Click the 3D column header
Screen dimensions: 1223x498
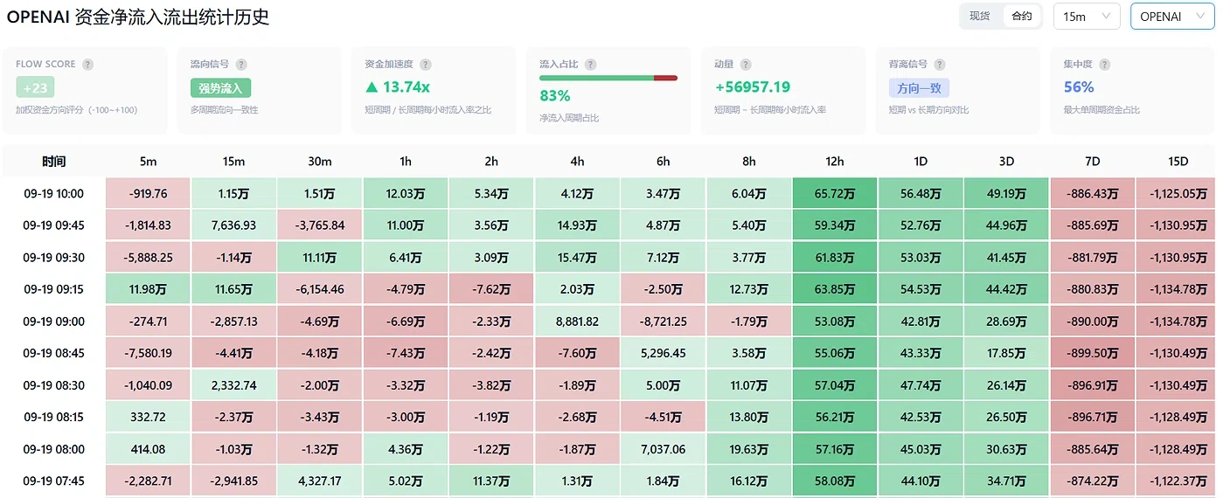tap(1006, 162)
